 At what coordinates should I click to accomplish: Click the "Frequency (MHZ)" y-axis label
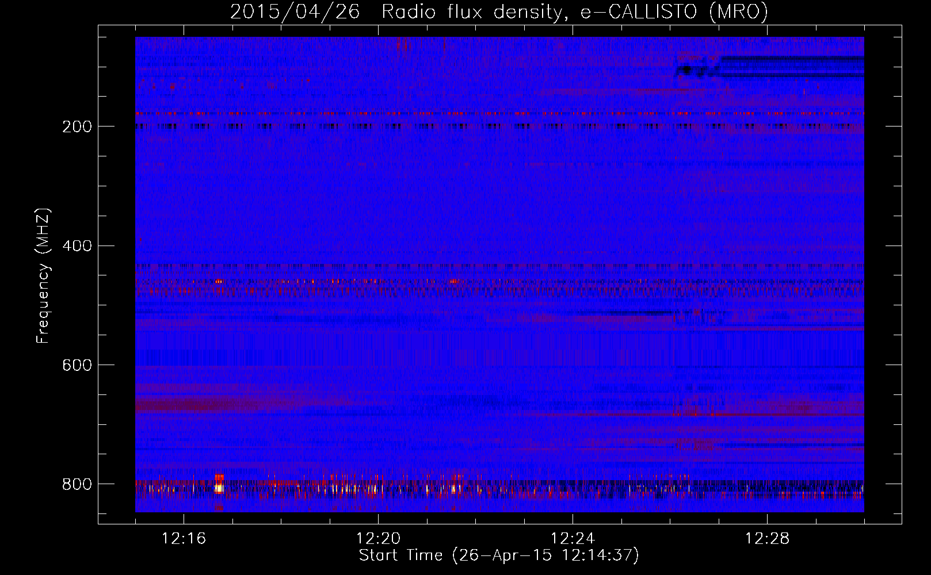pyautogui.click(x=43, y=275)
